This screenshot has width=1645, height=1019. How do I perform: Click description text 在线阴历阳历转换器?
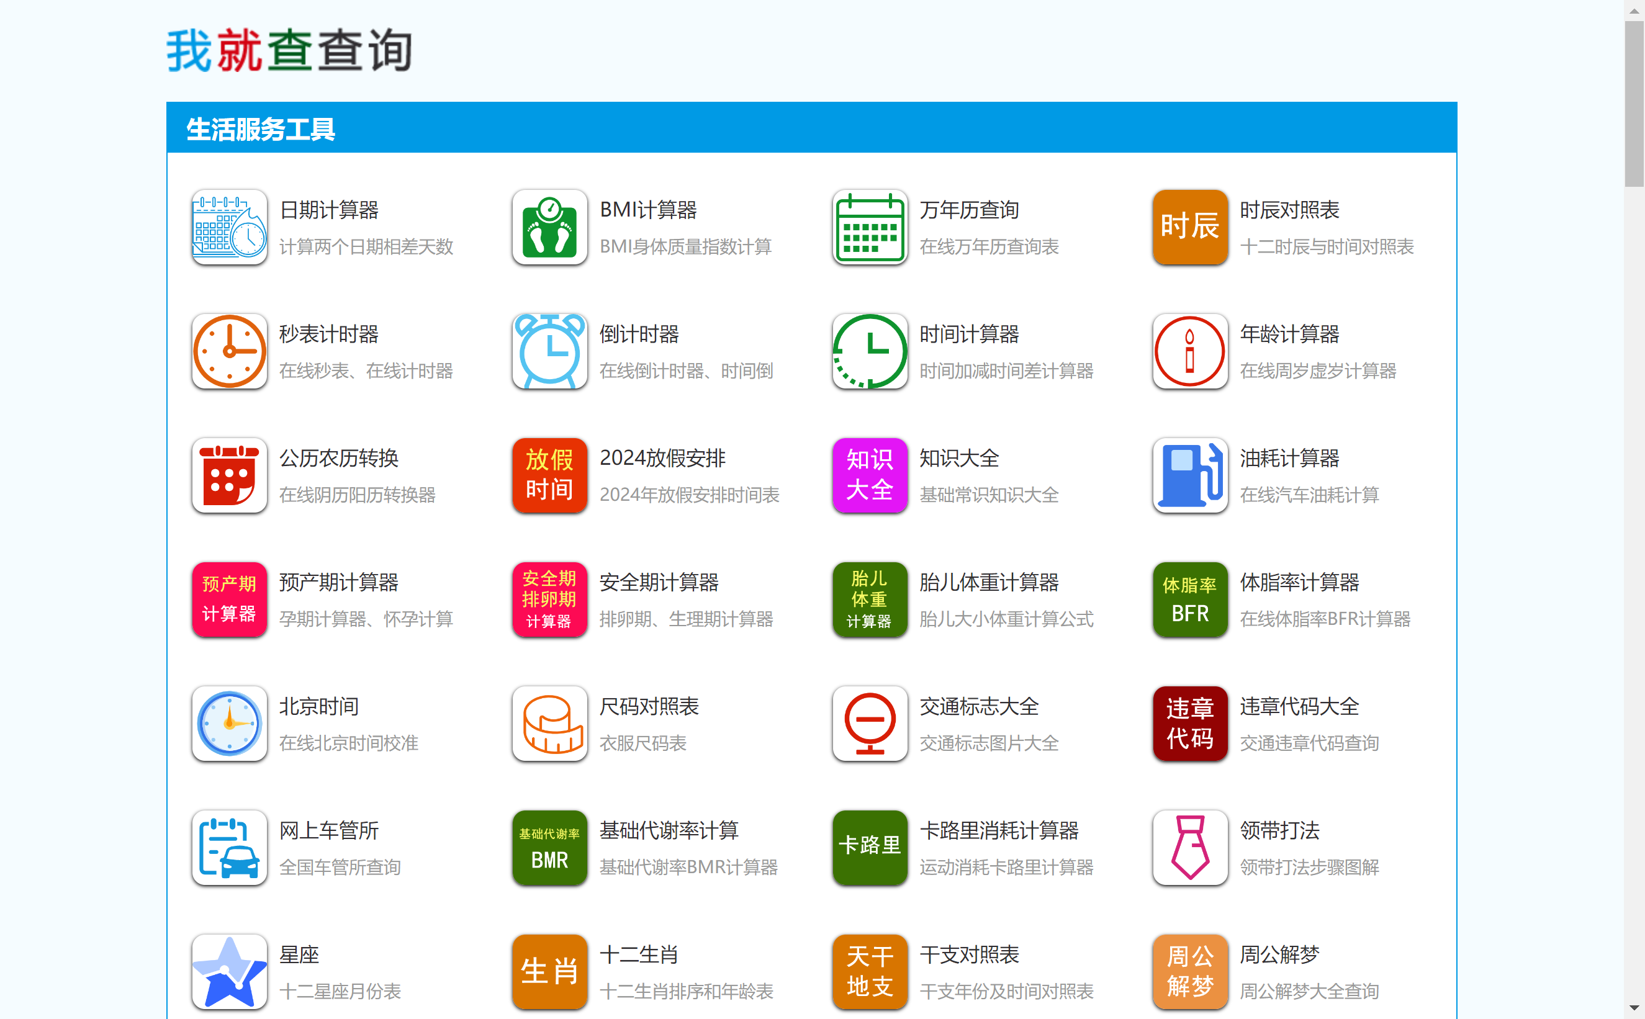tap(357, 495)
